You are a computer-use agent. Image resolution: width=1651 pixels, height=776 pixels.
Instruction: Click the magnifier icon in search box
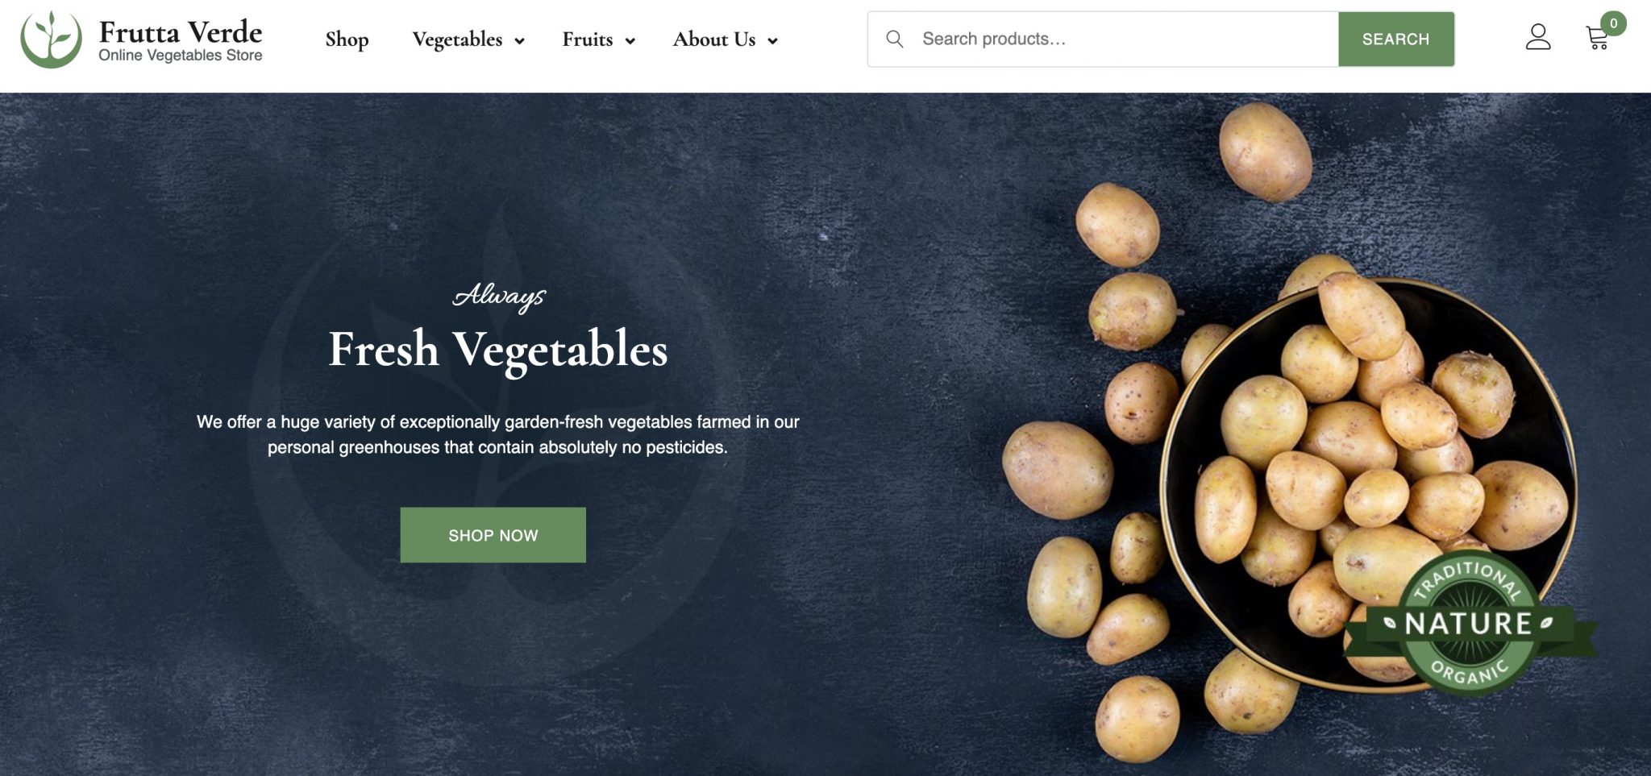click(x=894, y=39)
